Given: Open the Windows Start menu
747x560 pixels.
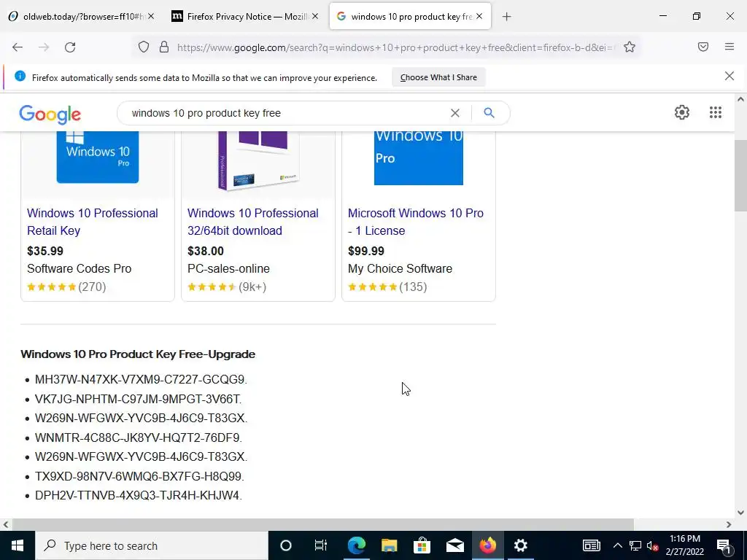Looking at the screenshot, I should (18, 545).
